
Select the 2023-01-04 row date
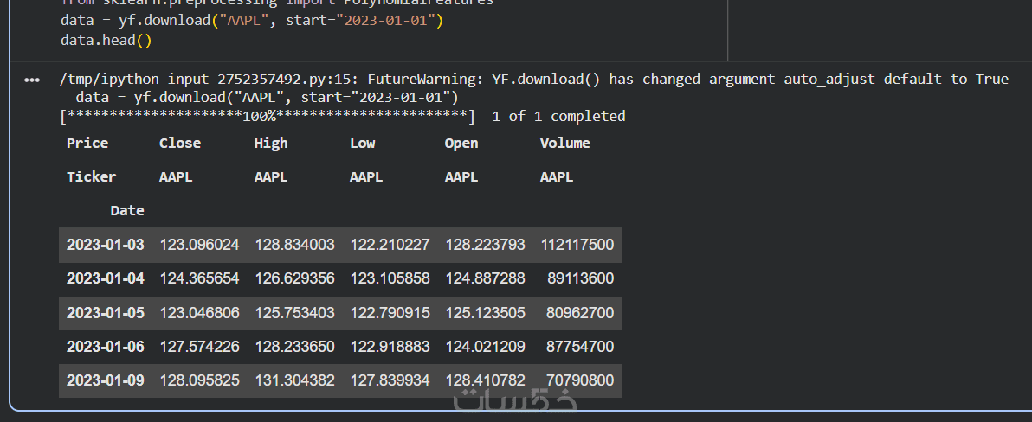(x=105, y=278)
